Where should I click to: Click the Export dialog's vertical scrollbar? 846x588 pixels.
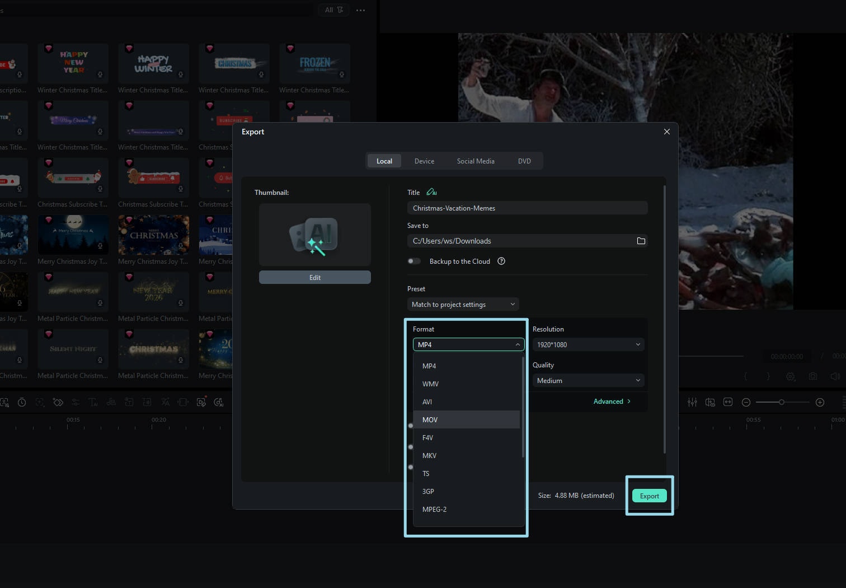[664, 319]
